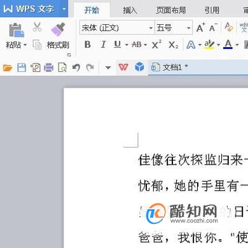This screenshot has height=248, width=248.
Task: Open the 页面布局 ribbon tab
Action: pos(171,10)
